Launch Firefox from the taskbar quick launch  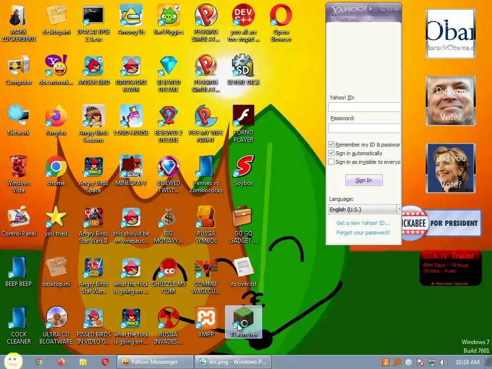click(x=61, y=362)
